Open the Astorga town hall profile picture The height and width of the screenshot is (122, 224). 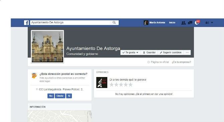click(47, 47)
